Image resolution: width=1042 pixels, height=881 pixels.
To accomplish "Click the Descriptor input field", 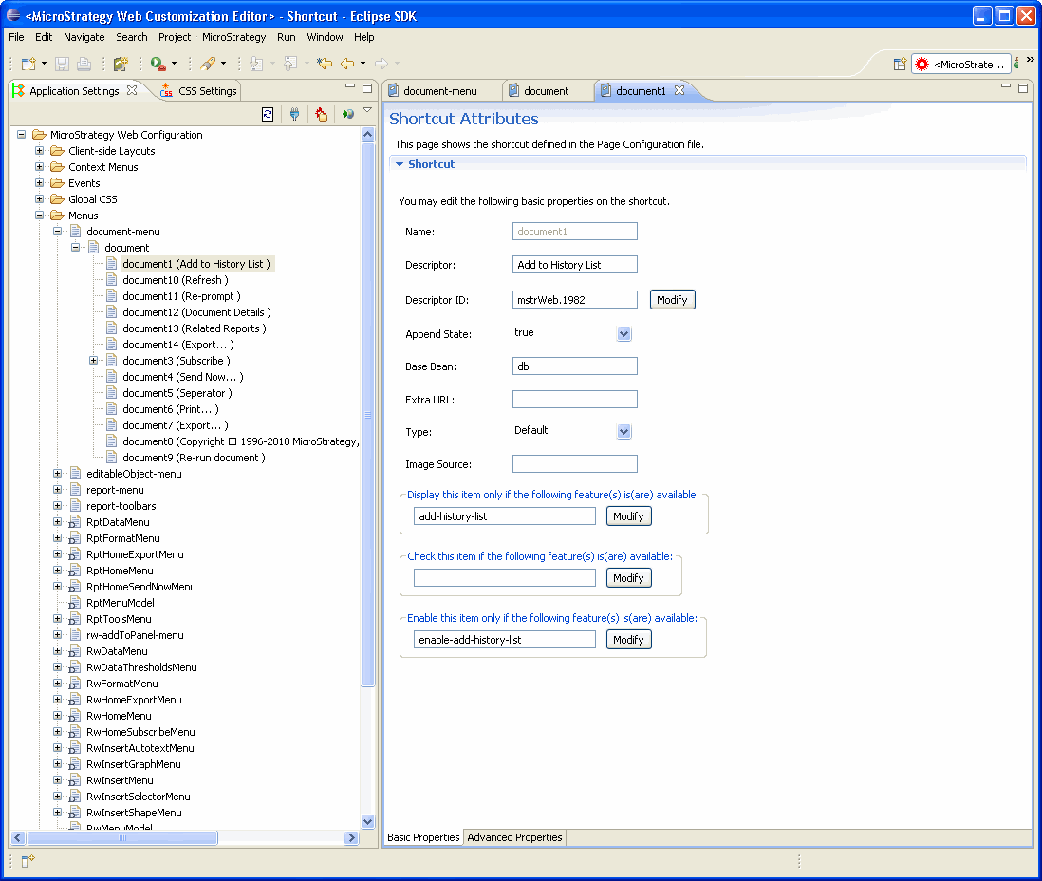I will tap(575, 265).
